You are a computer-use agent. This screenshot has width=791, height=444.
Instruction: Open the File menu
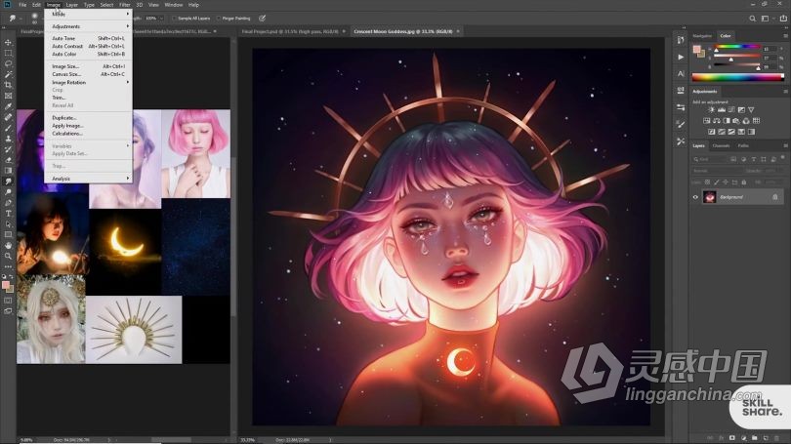click(x=22, y=5)
